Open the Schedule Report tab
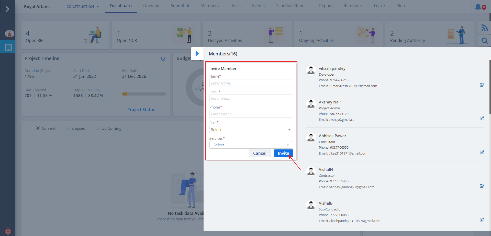 pos(292,6)
